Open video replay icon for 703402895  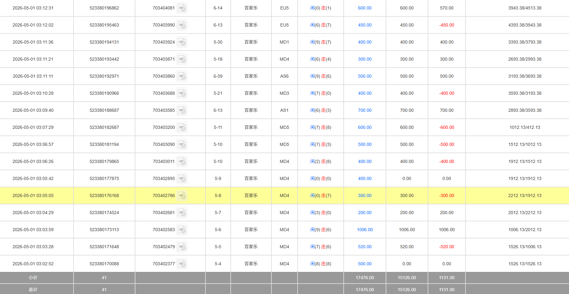coord(182,178)
